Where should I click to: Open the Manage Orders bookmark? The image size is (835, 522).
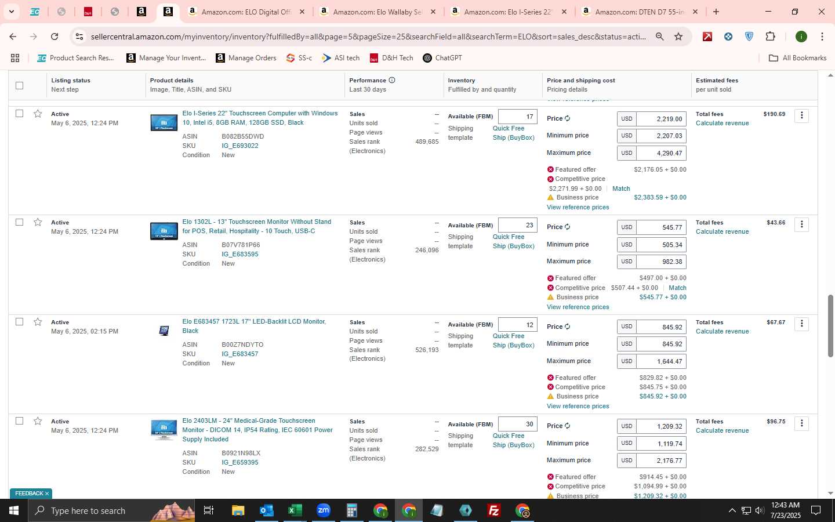(246, 58)
